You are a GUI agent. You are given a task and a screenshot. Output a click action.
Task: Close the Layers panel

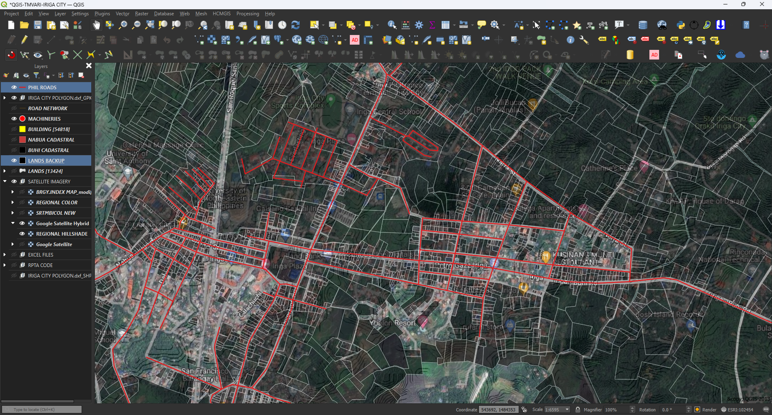pyautogui.click(x=88, y=66)
